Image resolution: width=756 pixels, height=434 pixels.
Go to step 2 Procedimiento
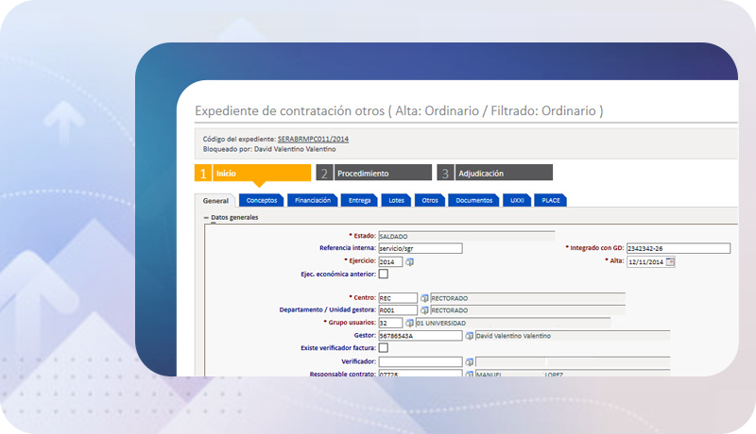point(371,174)
